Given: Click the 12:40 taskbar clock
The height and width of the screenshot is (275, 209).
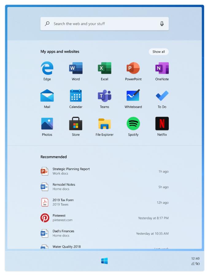Looking at the screenshot, I should pyautogui.click(x=195, y=258).
